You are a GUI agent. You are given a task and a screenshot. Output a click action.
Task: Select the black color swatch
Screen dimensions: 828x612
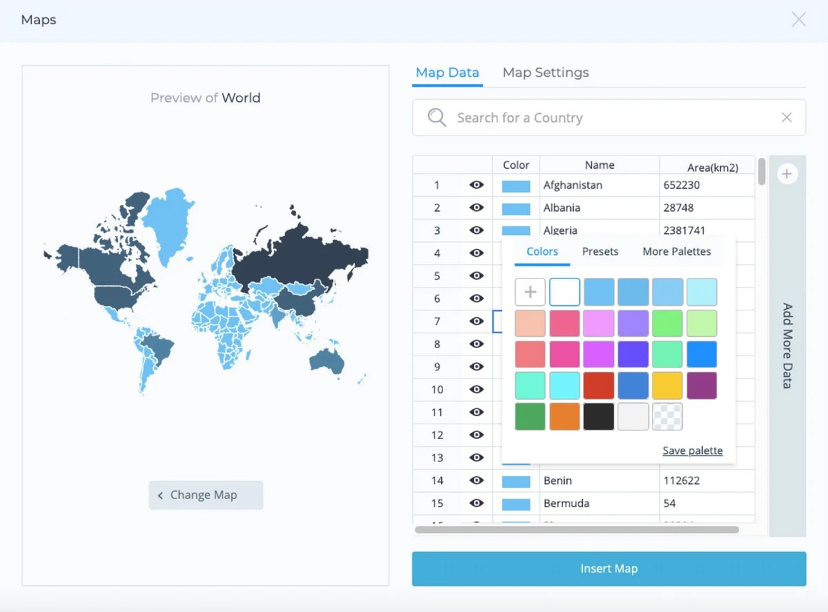(598, 416)
